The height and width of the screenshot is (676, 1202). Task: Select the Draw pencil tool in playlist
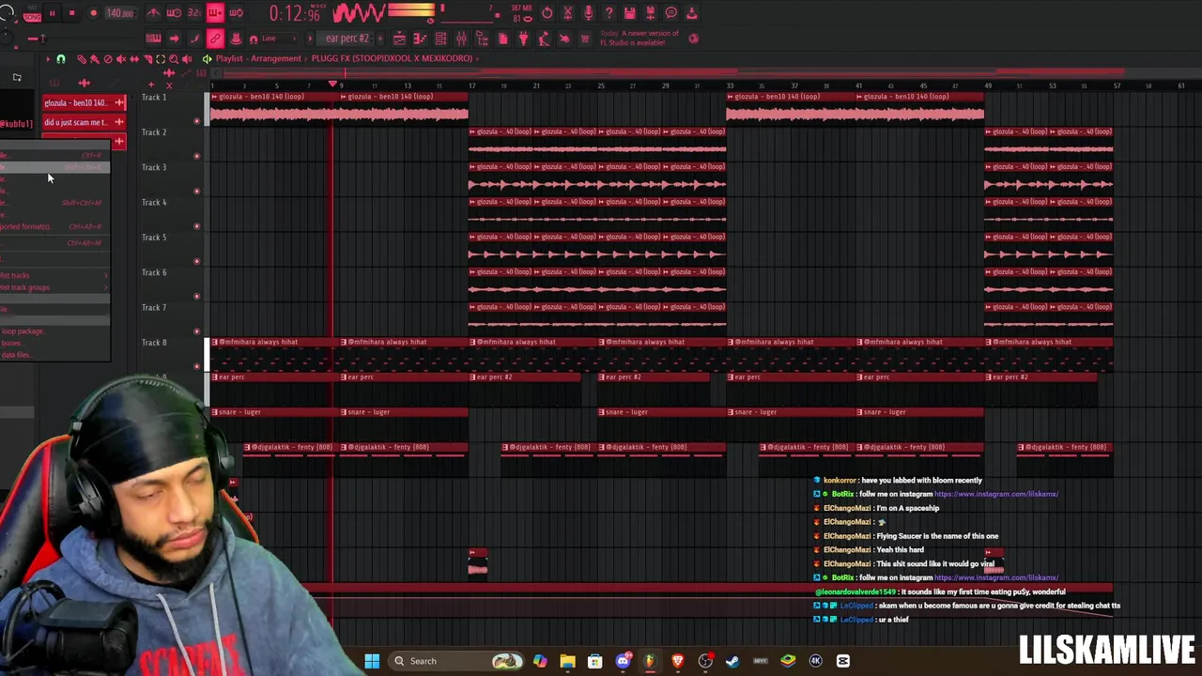point(81,59)
